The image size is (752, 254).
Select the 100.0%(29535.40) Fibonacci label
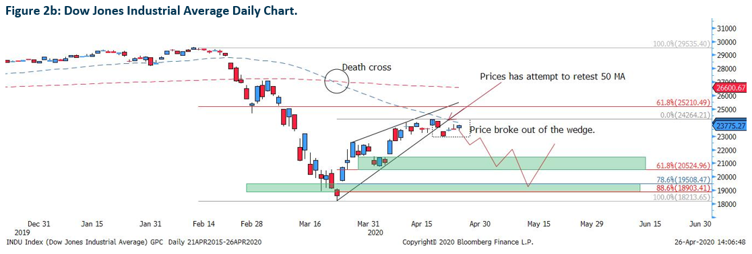(x=680, y=44)
